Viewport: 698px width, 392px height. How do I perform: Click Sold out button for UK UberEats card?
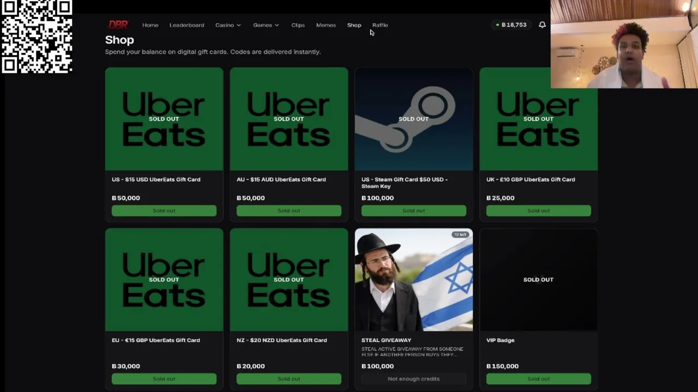tap(539, 211)
